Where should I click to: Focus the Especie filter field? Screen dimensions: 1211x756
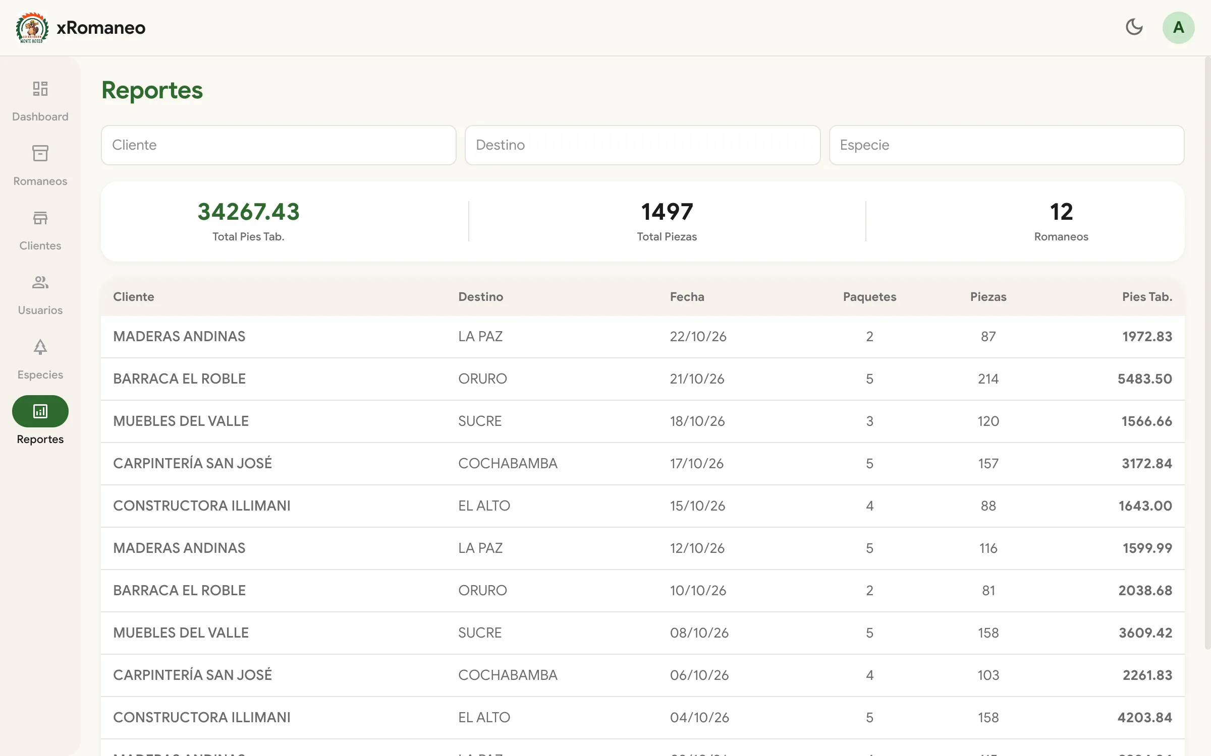coord(1007,145)
